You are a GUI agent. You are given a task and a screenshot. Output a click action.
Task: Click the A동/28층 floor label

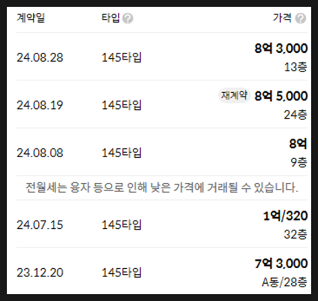[x=285, y=282]
